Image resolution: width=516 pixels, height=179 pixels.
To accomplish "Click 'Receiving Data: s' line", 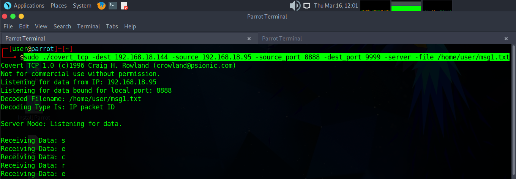I will tap(33, 140).
